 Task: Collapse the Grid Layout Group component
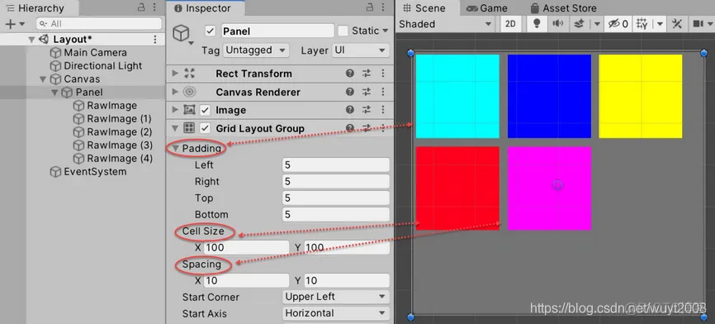[x=175, y=129]
